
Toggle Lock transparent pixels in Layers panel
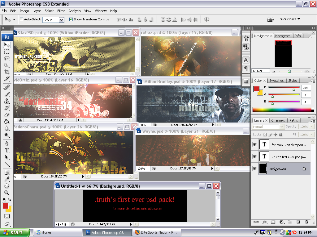pos(265,135)
